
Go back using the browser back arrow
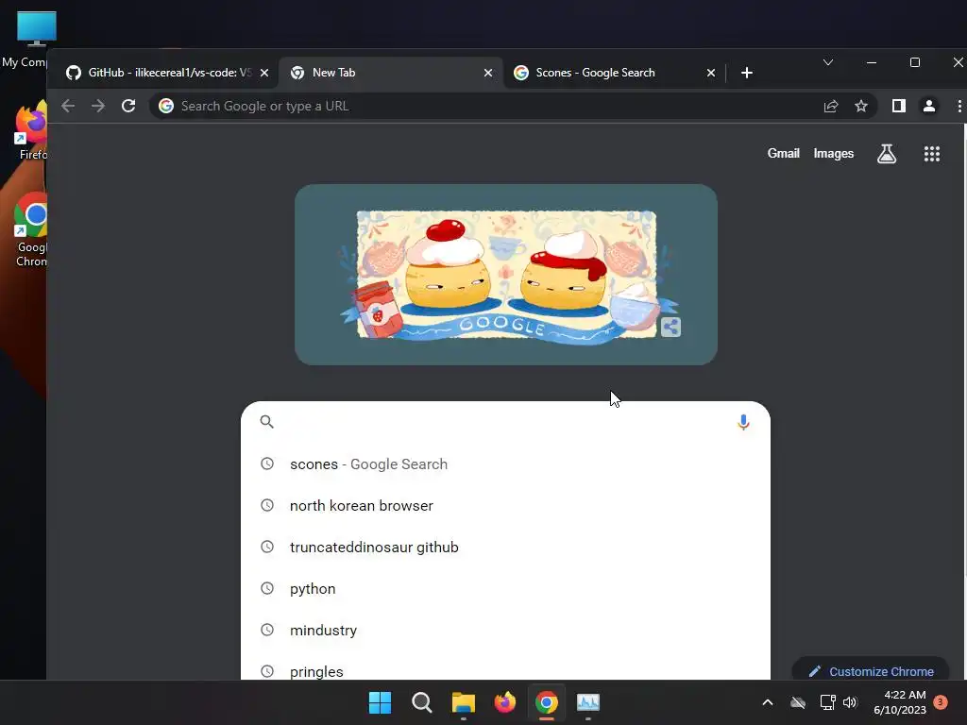coord(68,106)
